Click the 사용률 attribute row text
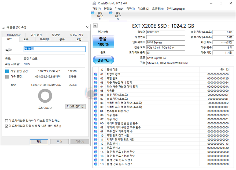Image resolution: width=236 pixels, height=170 pixels. pyautogui.click(x=110, y=91)
